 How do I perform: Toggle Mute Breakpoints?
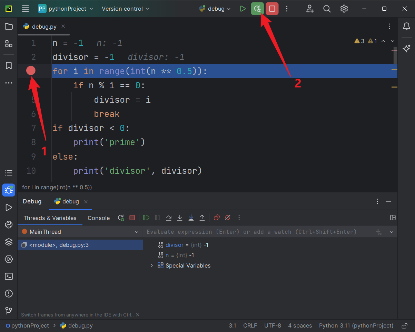[228, 218]
